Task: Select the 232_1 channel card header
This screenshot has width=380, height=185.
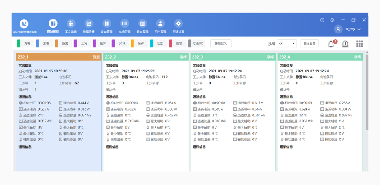Action: pyautogui.click(x=59, y=57)
